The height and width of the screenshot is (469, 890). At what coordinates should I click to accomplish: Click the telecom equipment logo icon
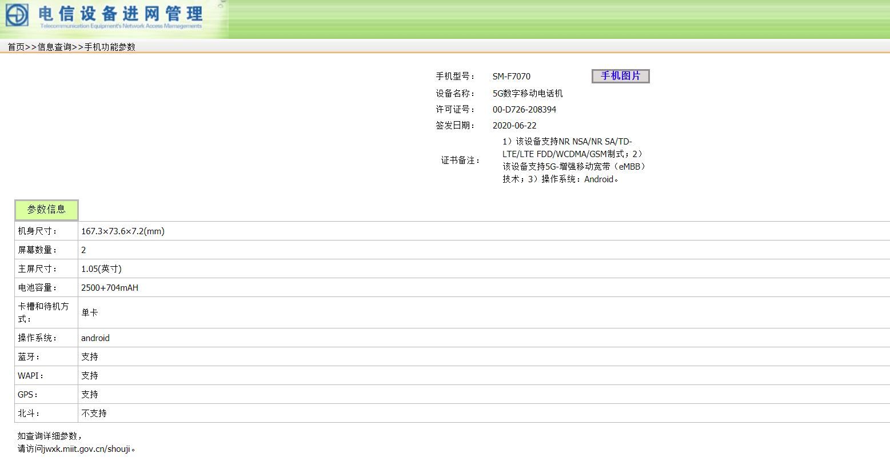[x=17, y=15]
